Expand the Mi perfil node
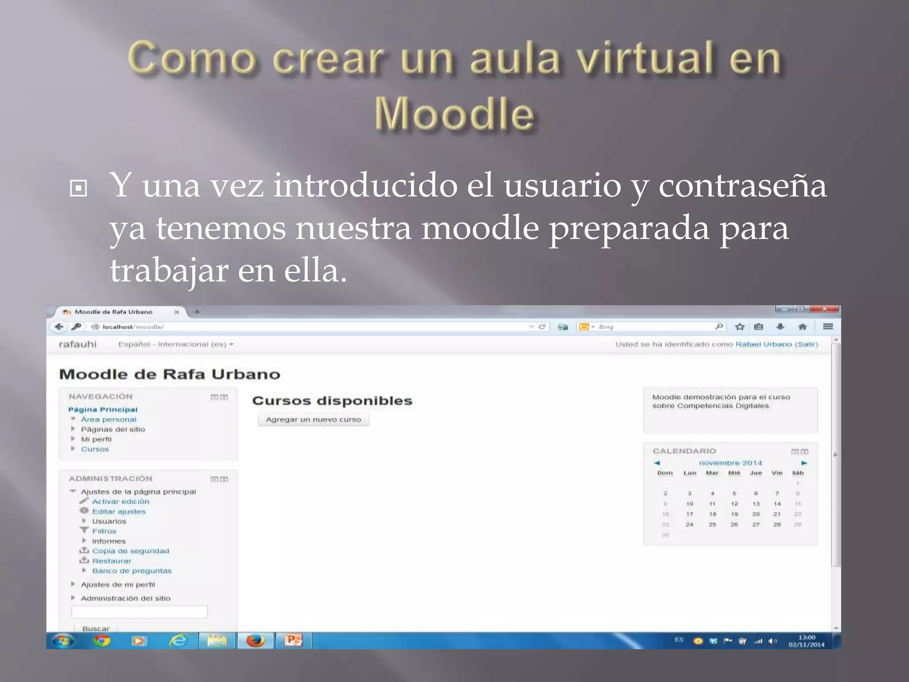The width and height of the screenshot is (909, 682). (73, 439)
